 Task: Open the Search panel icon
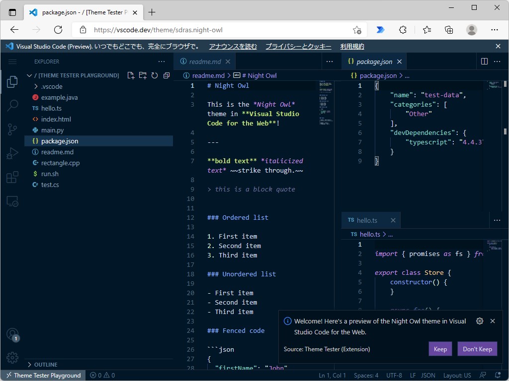pyautogui.click(x=12, y=106)
